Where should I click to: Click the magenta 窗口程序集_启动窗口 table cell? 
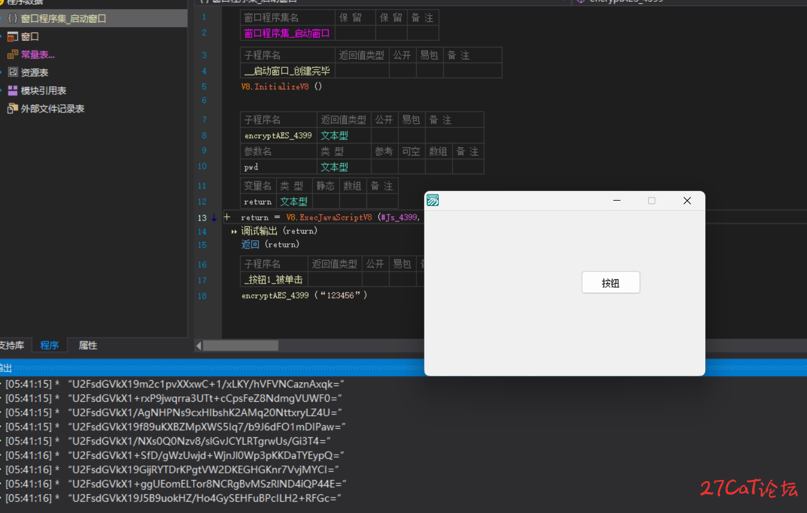287,33
